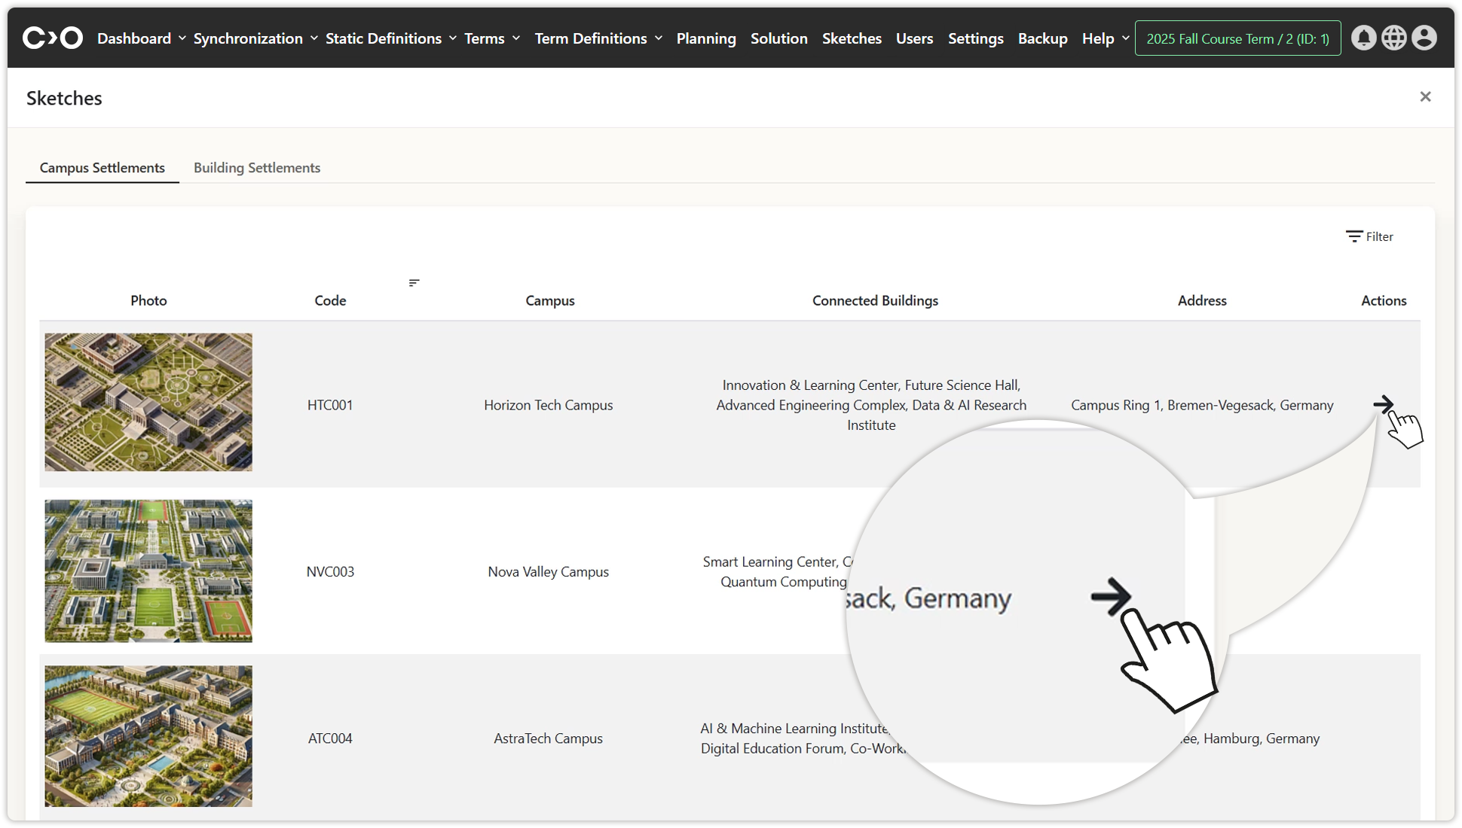Go to the Planning menu

[705, 38]
